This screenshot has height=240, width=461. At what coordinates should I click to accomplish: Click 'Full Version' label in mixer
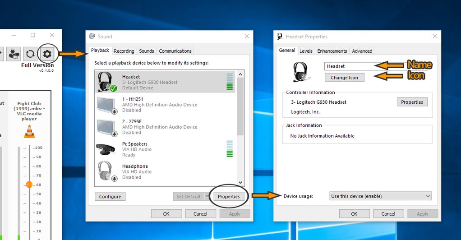tap(37, 65)
